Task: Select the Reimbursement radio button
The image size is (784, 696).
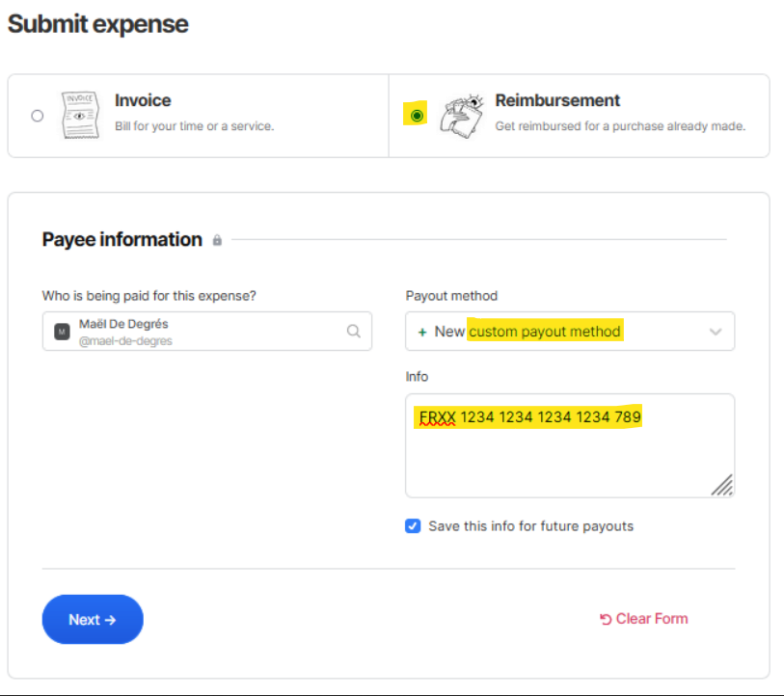Action: (417, 116)
